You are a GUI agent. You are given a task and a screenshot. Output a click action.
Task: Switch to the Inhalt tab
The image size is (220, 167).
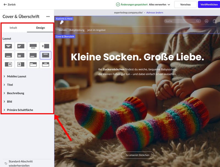pos(13,28)
